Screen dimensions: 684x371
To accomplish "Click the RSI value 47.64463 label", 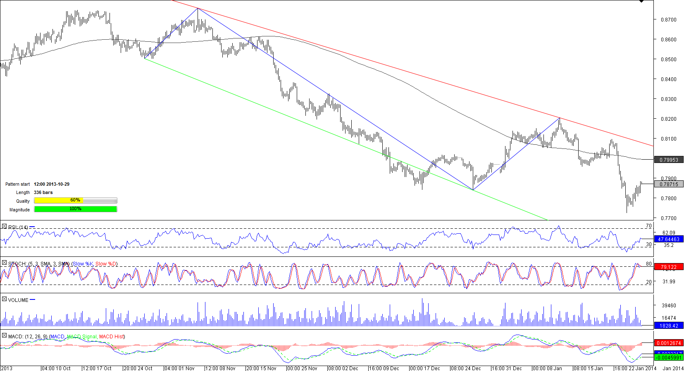I will click(669, 239).
